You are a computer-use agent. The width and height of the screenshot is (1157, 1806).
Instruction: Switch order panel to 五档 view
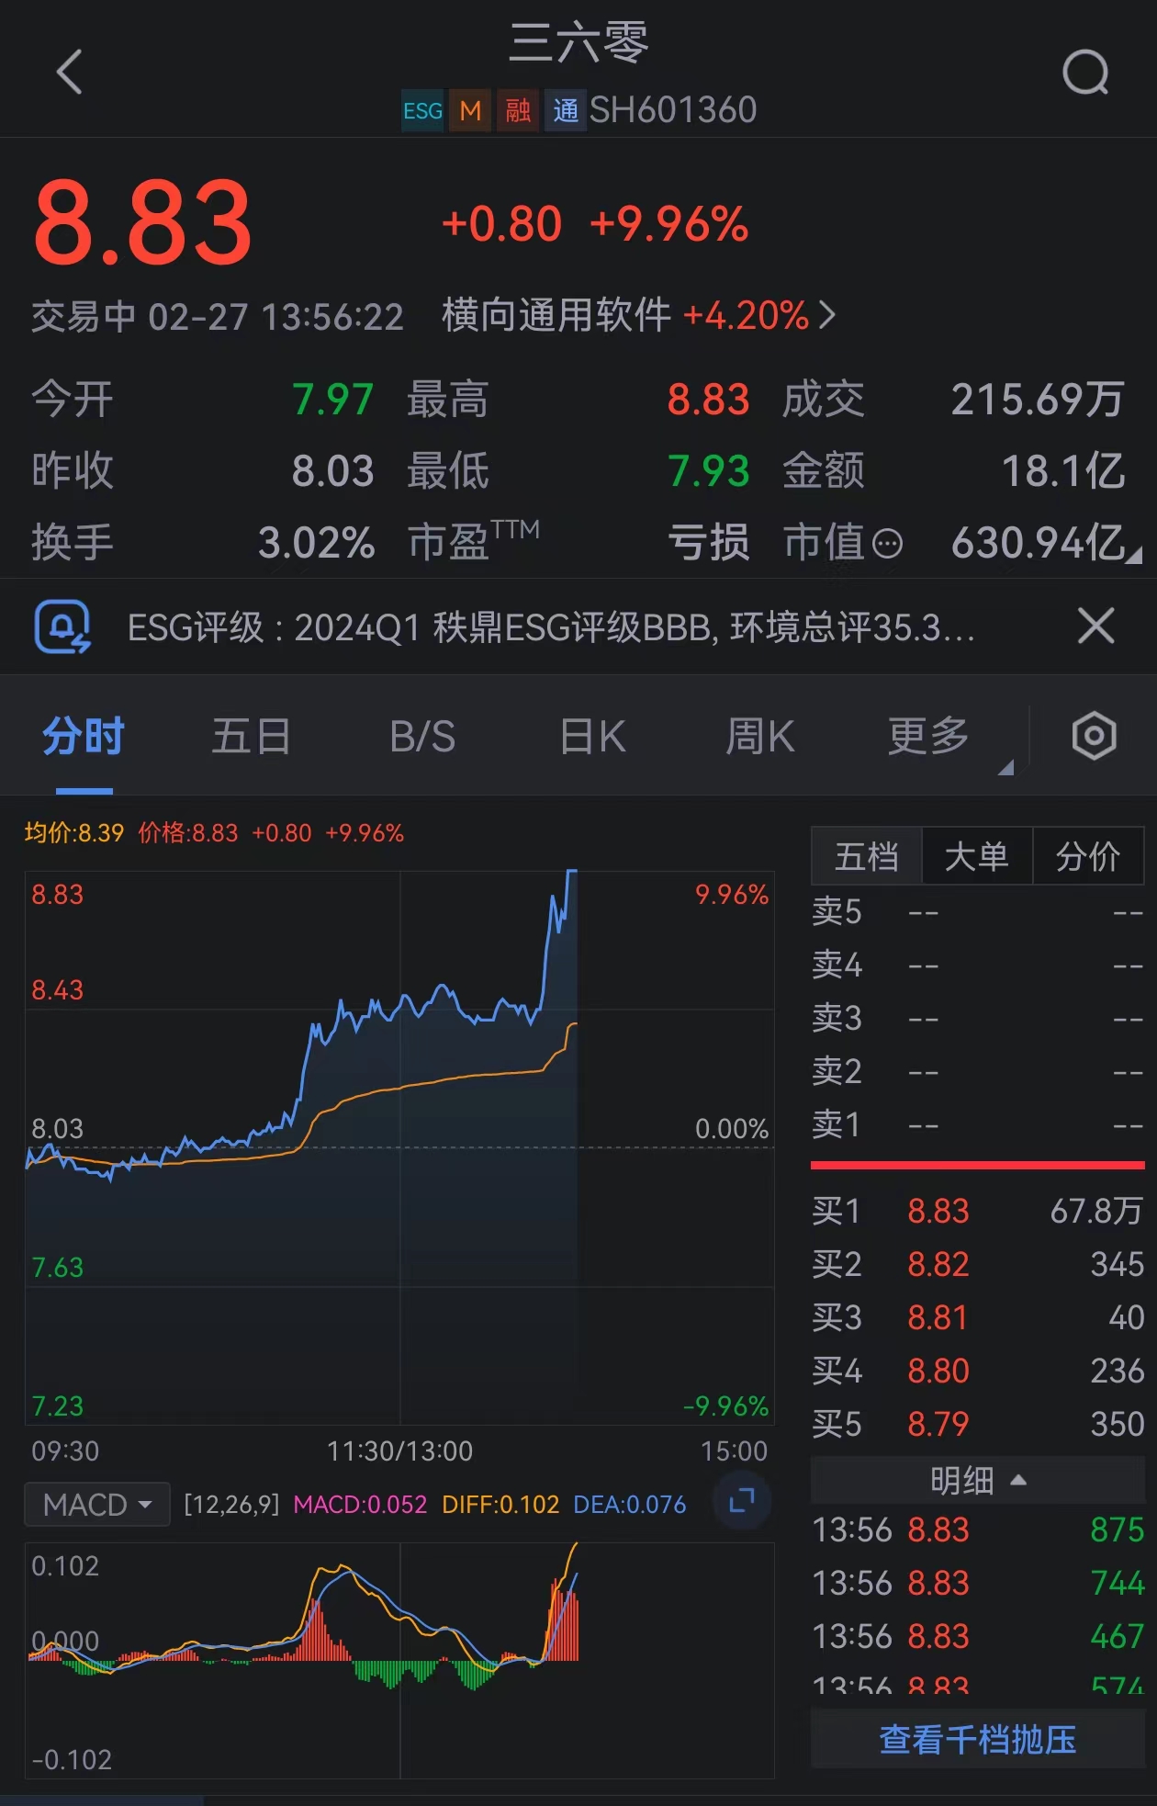[866, 856]
